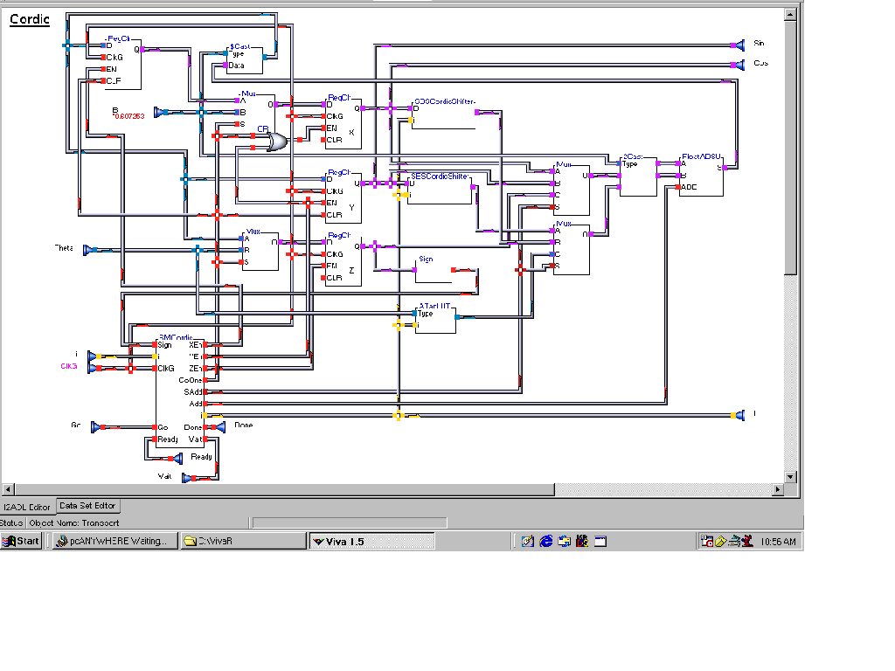
Task: Open the Windows Start menu
Action: click(x=21, y=542)
